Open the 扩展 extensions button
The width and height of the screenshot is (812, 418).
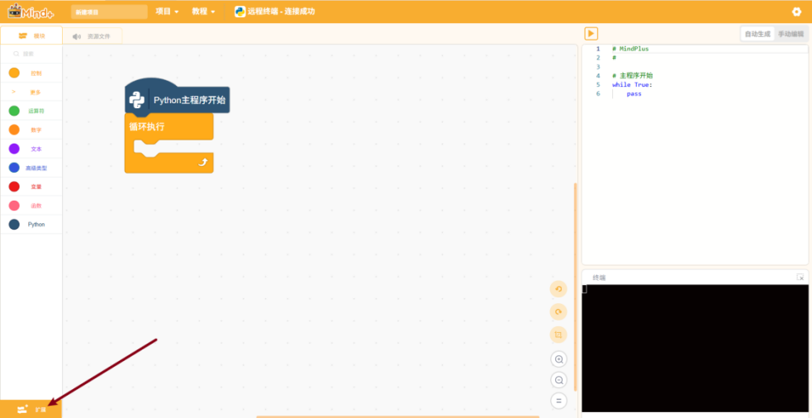(31, 409)
